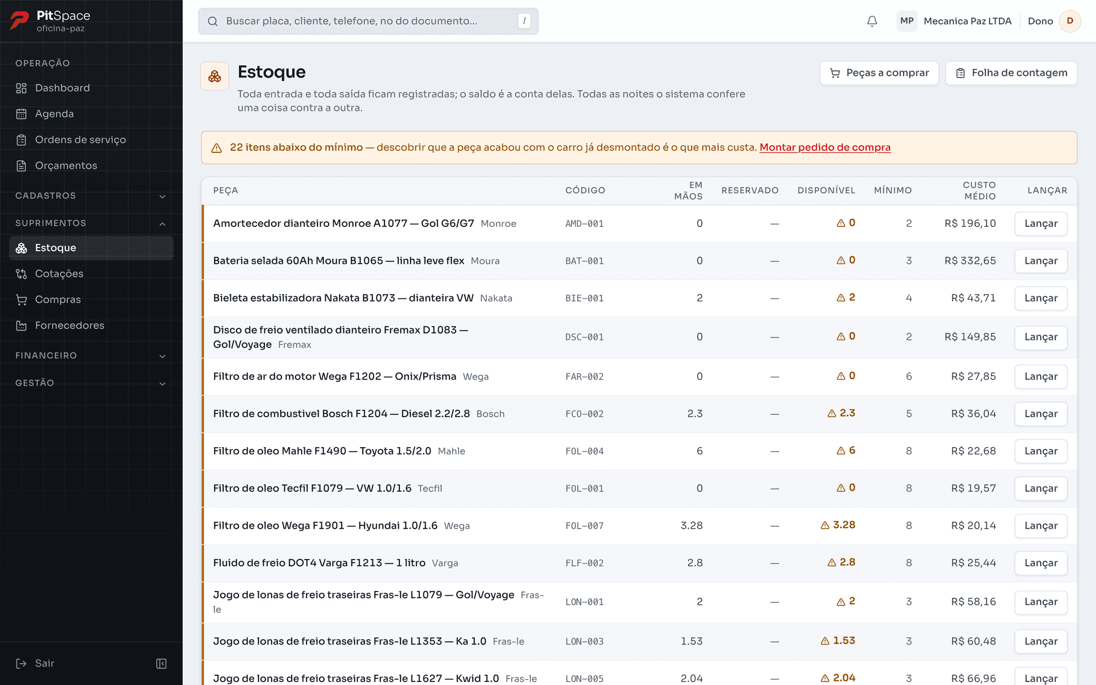Click warning icon beside FOL-004 disponível
The width and height of the screenshot is (1096, 685).
tap(841, 451)
